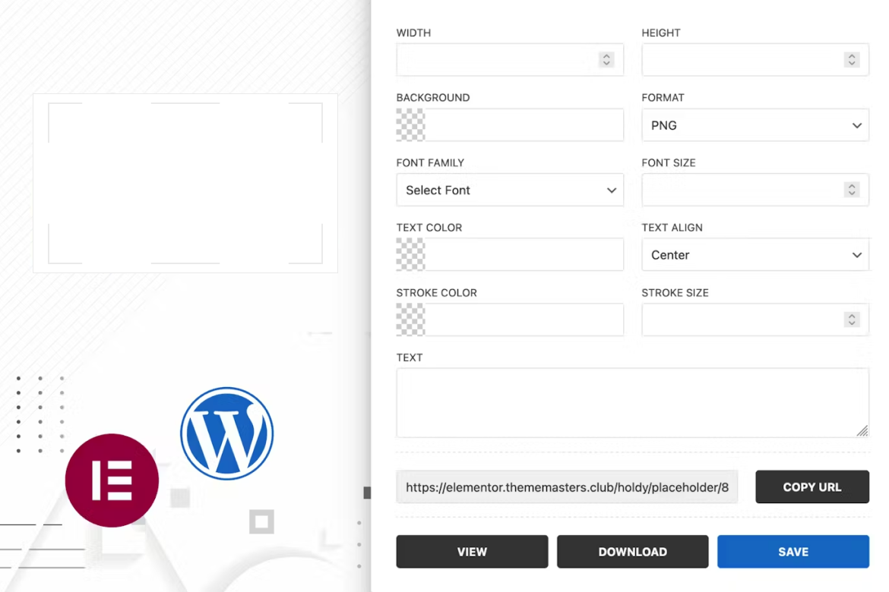Click the textarea resize handle
The width and height of the screenshot is (889, 592).
862,430
